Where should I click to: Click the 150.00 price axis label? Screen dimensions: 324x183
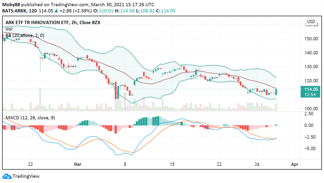(311, 39)
